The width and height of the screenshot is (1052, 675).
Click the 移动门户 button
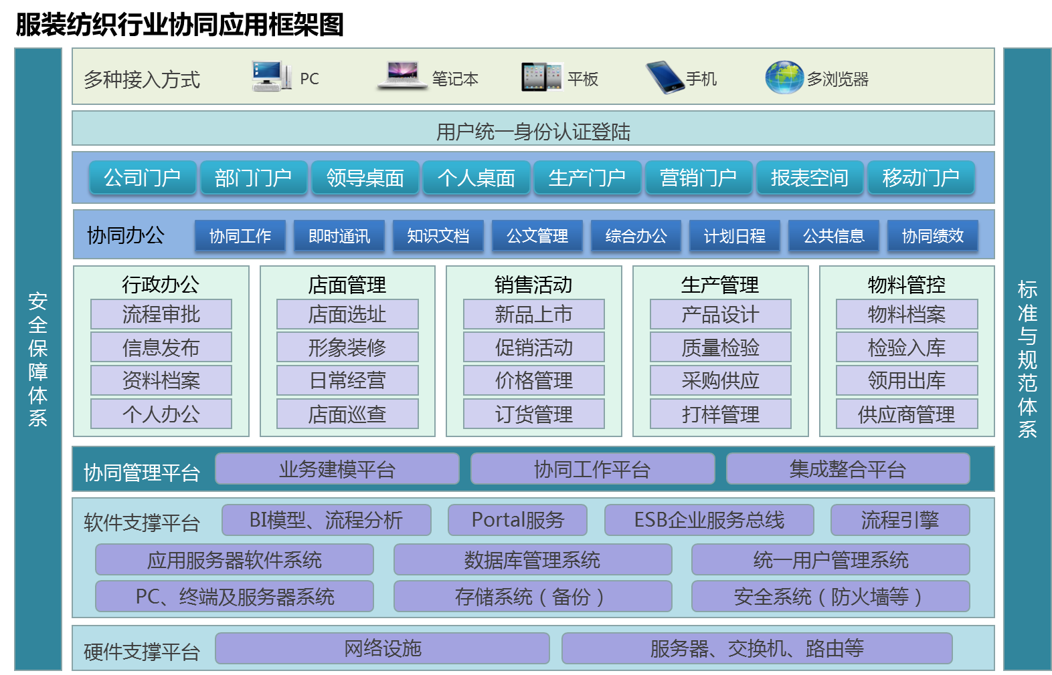[x=921, y=178]
